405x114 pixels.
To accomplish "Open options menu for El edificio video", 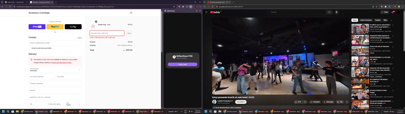I will pyautogui.click(x=393, y=25).
